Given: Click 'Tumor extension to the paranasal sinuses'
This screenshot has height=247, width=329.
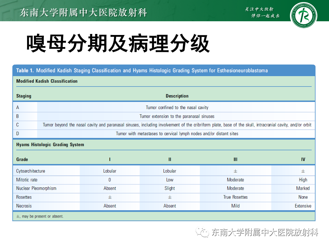Looking at the screenshot, I should (177, 116).
